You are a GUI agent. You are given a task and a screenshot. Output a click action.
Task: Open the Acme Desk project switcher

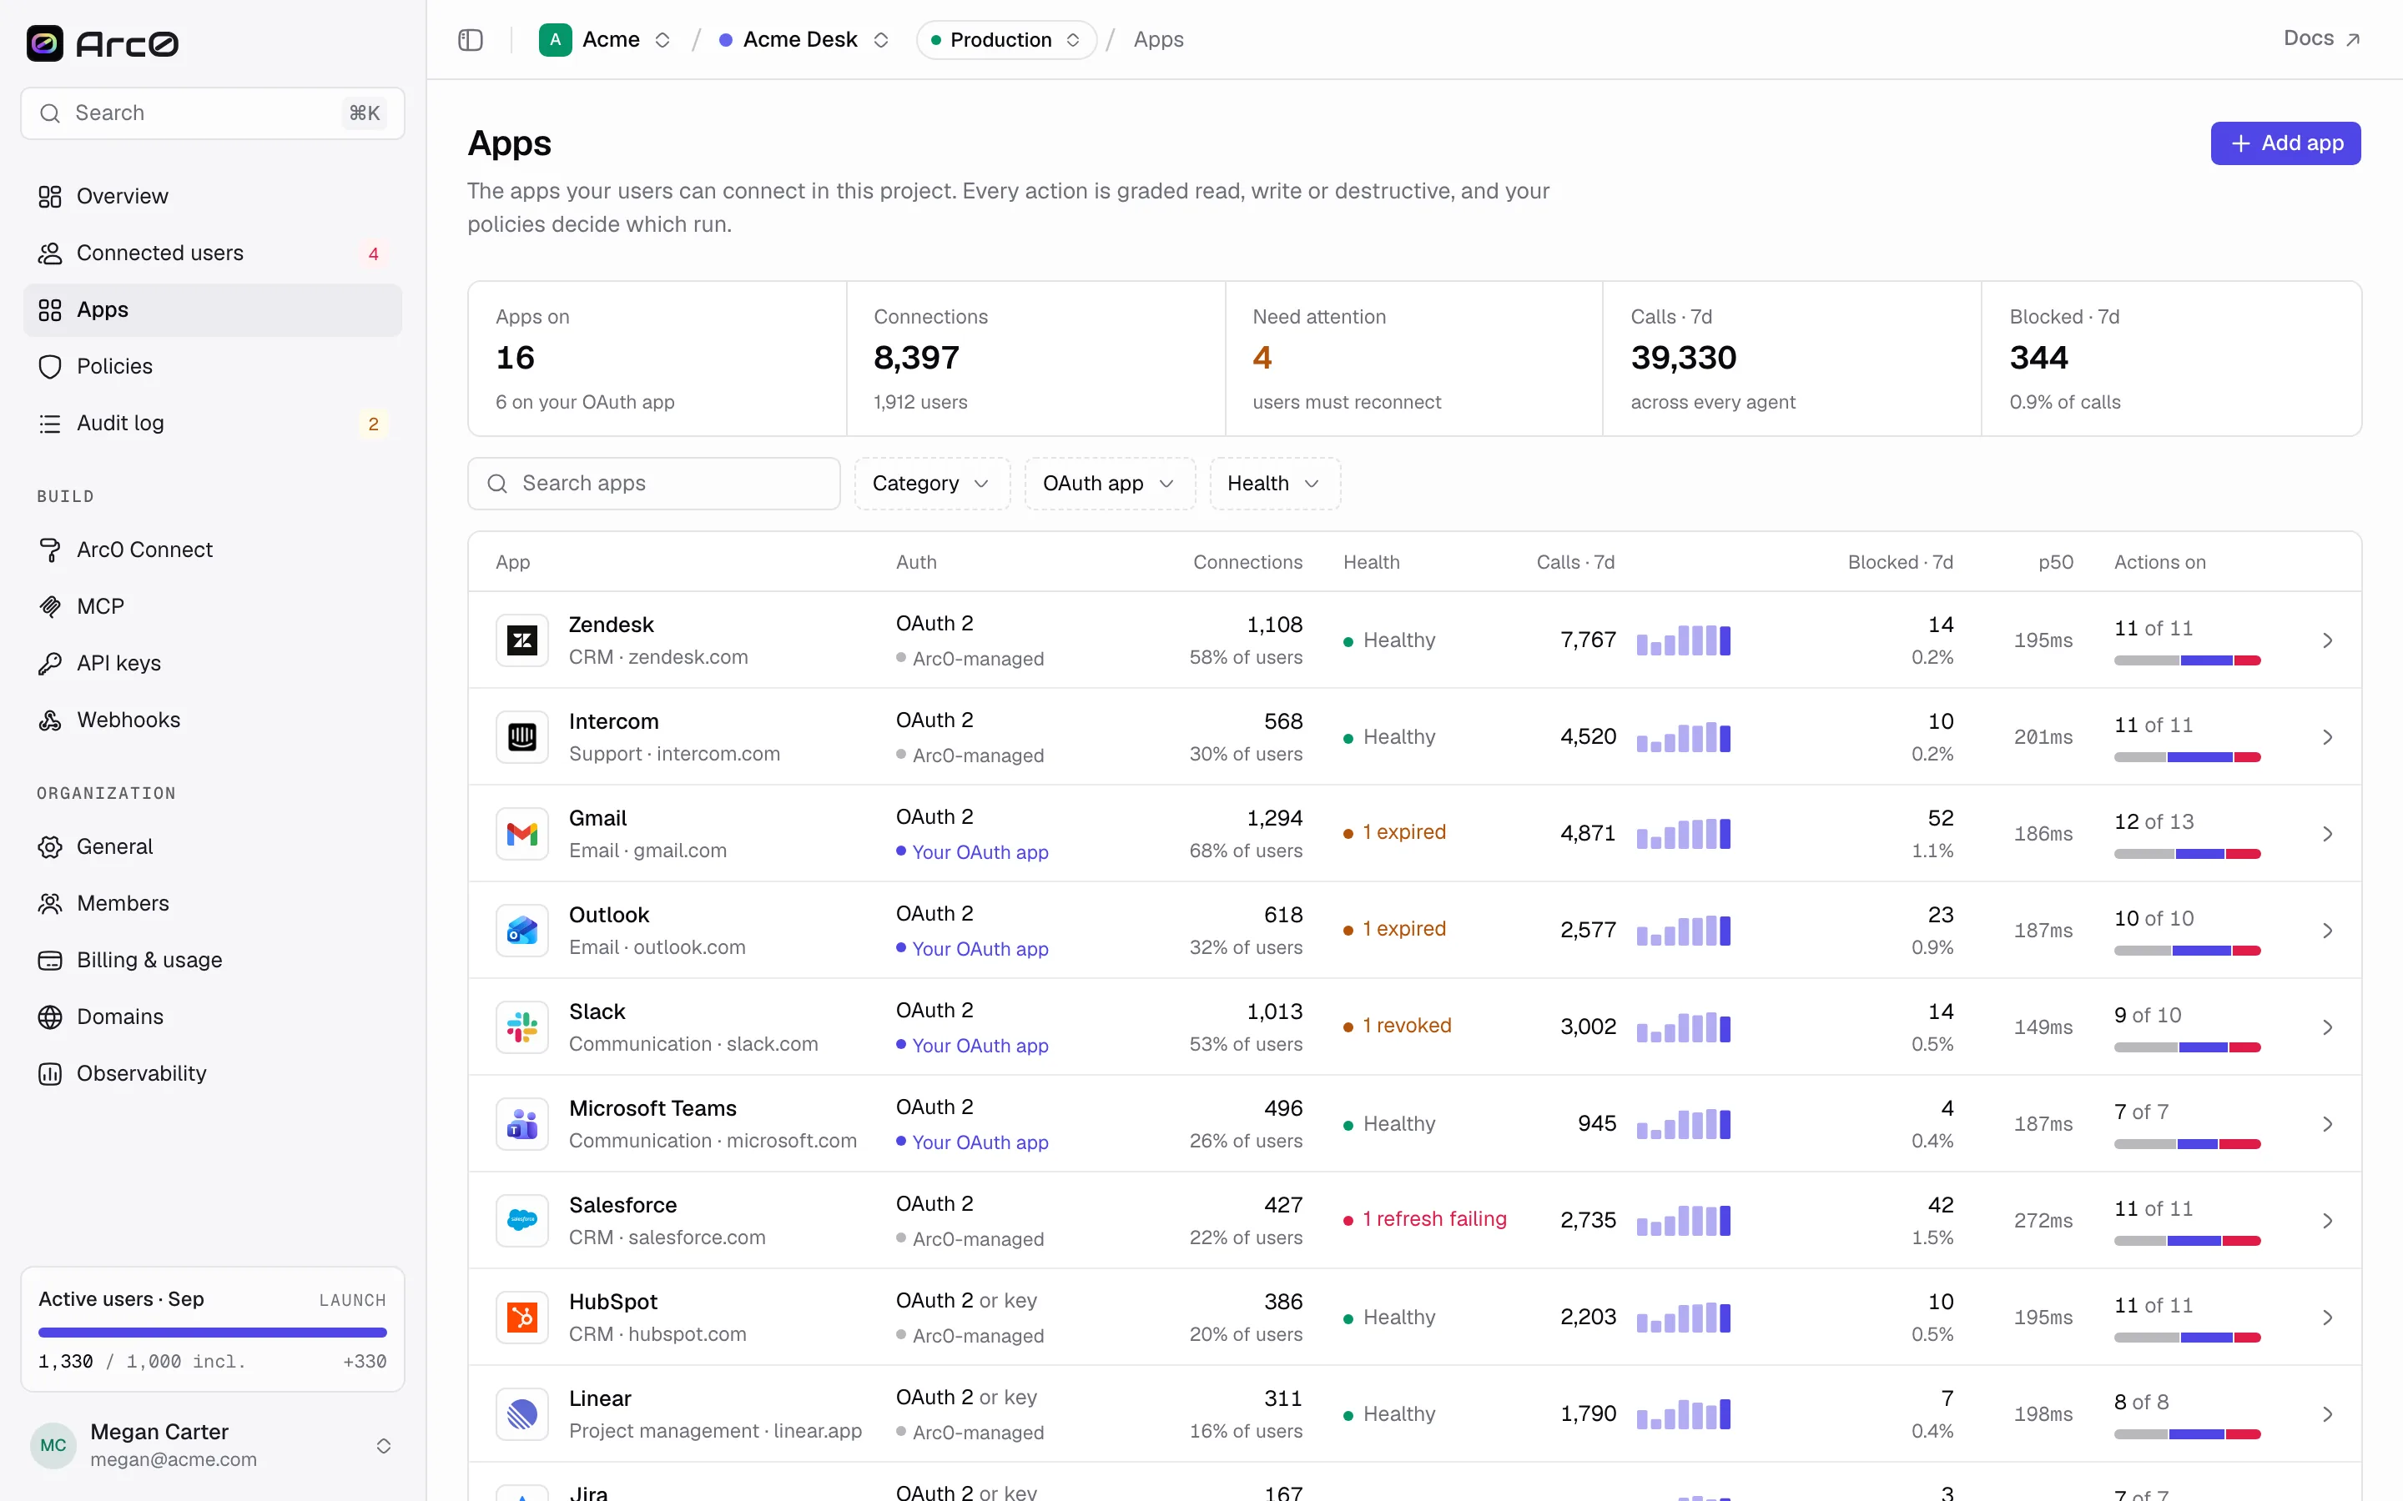coord(804,40)
